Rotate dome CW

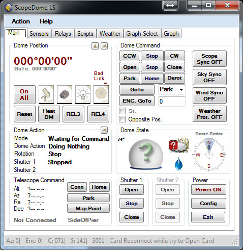click(x=174, y=56)
